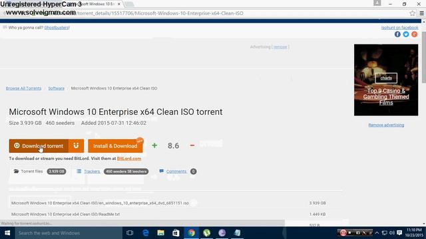Open uTorrent from taskbar
426x239 pixels.
click(207, 233)
